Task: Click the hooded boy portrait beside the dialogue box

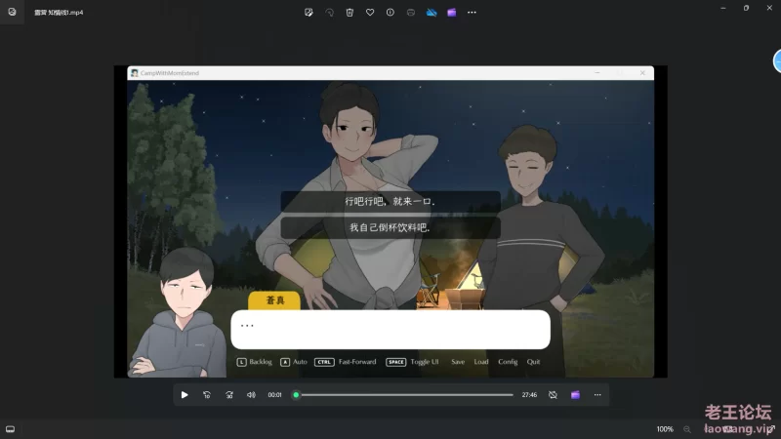Action: 181,312
